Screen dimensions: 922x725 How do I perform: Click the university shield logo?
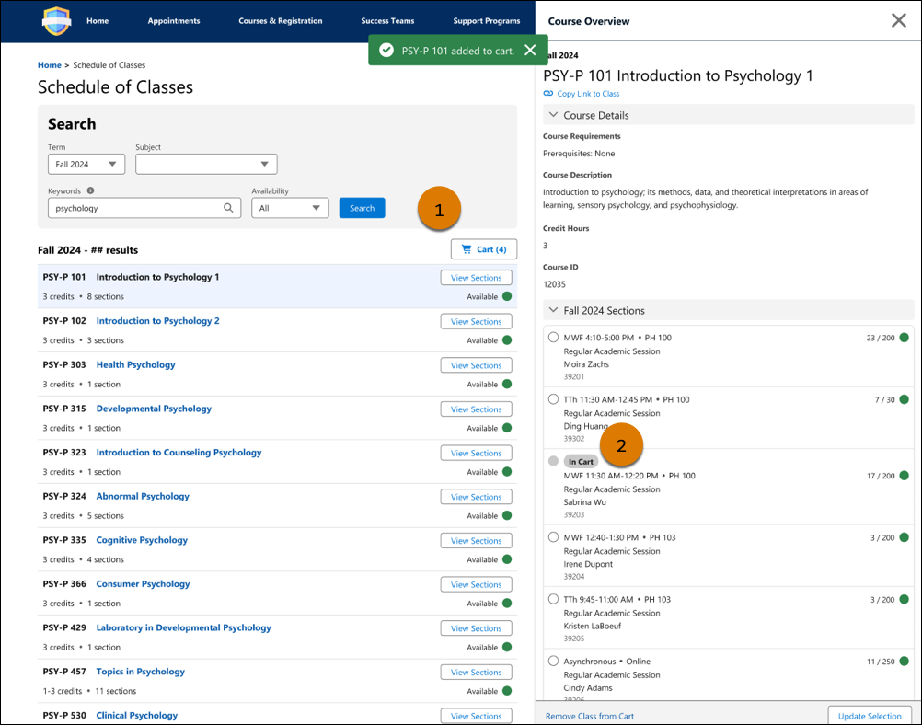click(x=56, y=21)
